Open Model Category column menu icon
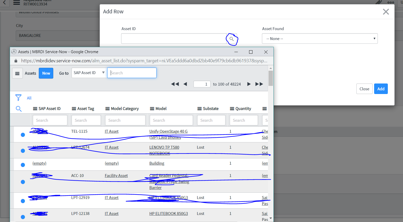This screenshot has width=403, height=222. point(108,109)
